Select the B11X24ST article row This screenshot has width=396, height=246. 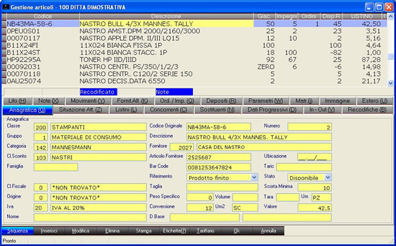tap(194, 52)
